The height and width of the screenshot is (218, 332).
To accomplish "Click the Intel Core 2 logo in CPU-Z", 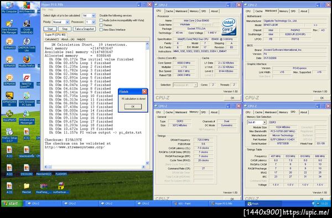I will (229, 26).
